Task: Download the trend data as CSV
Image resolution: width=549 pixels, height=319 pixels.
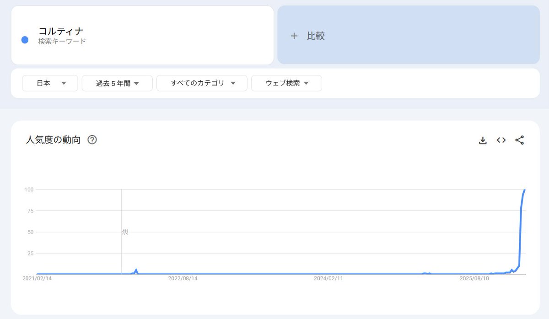Action: tap(483, 140)
